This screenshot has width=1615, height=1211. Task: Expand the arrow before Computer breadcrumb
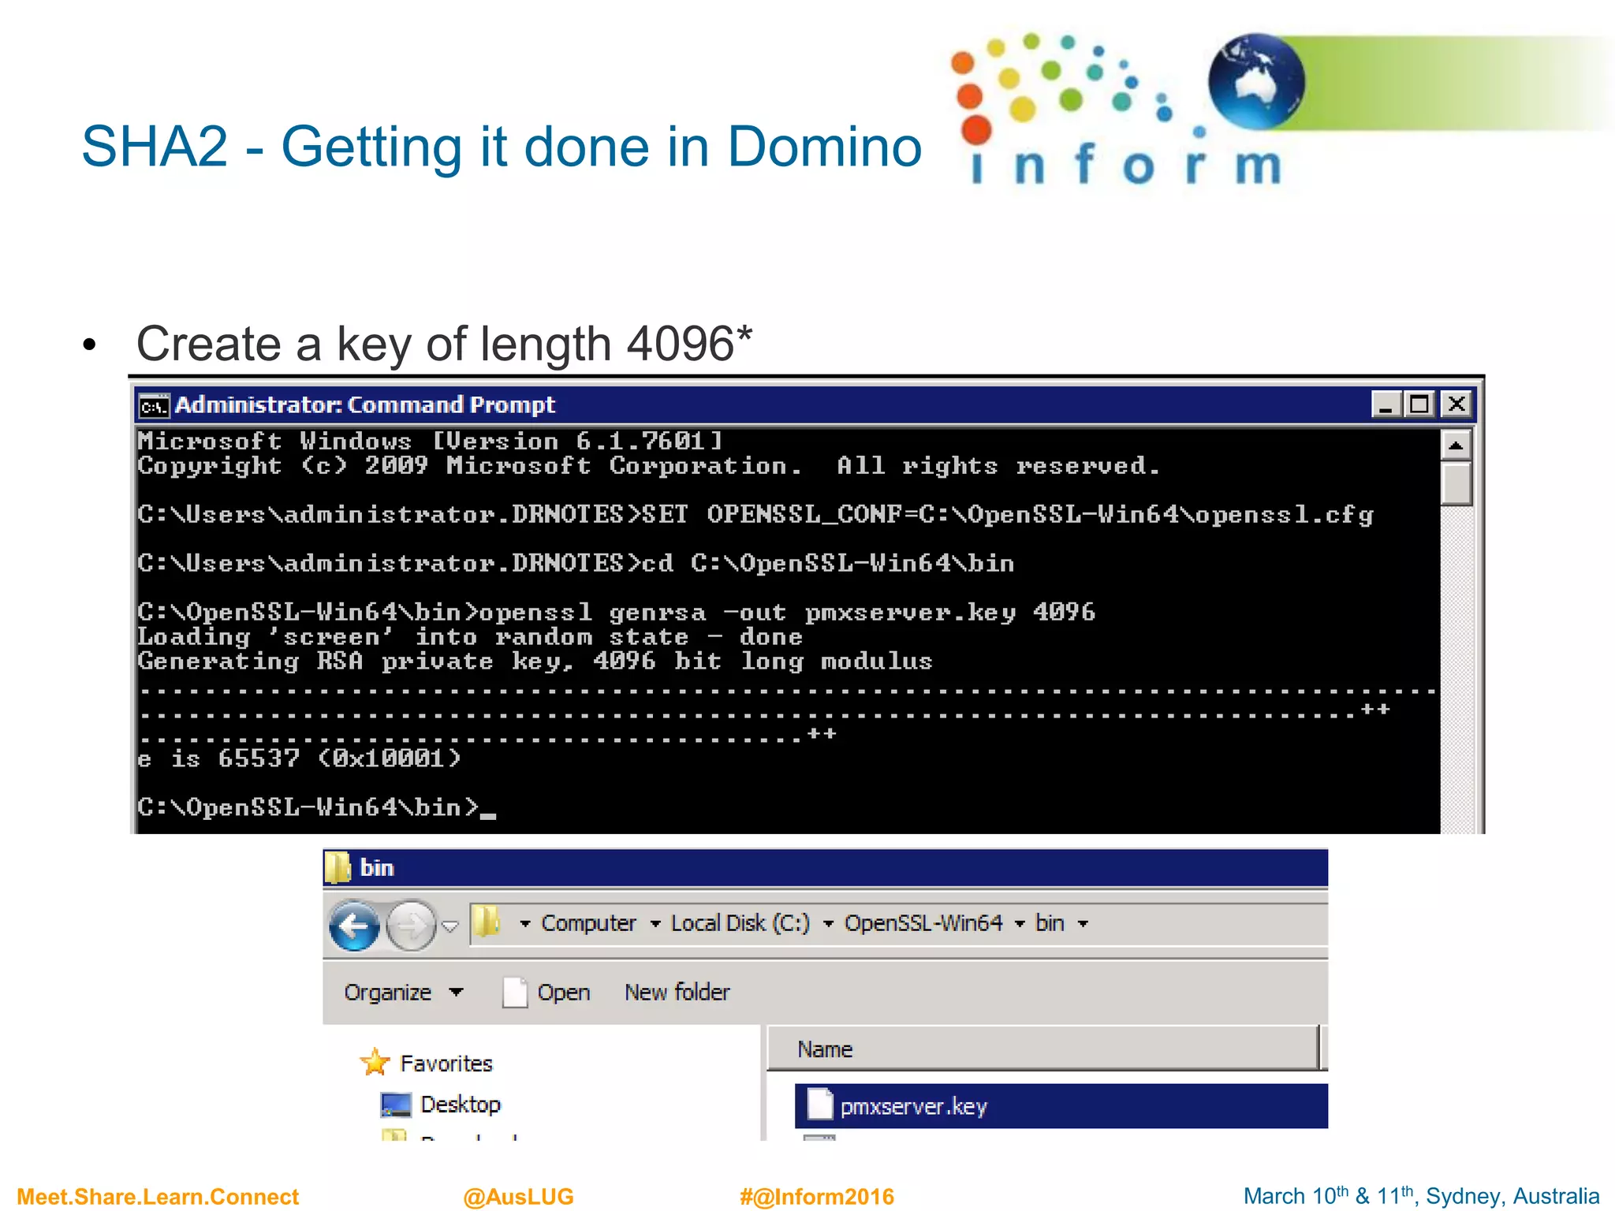[x=524, y=924]
